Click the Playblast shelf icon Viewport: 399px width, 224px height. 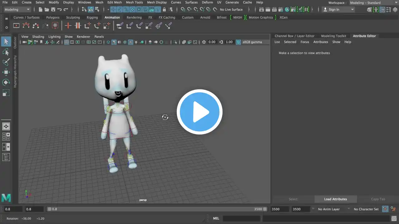(x=16, y=26)
